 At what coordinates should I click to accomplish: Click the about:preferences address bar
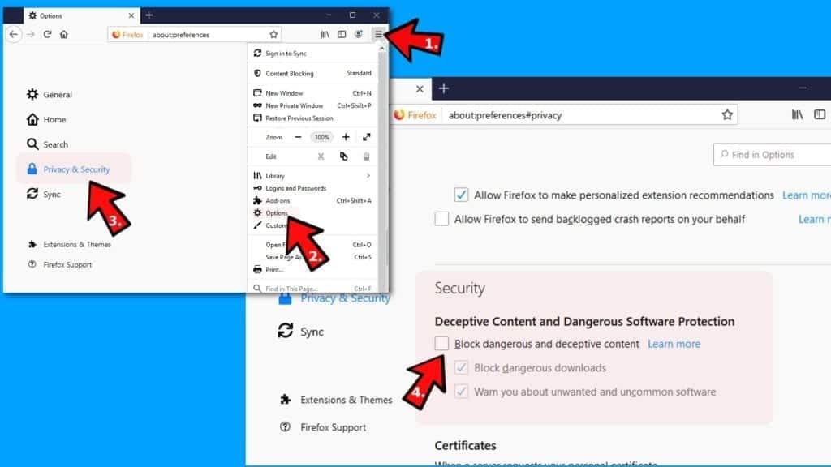(x=194, y=34)
